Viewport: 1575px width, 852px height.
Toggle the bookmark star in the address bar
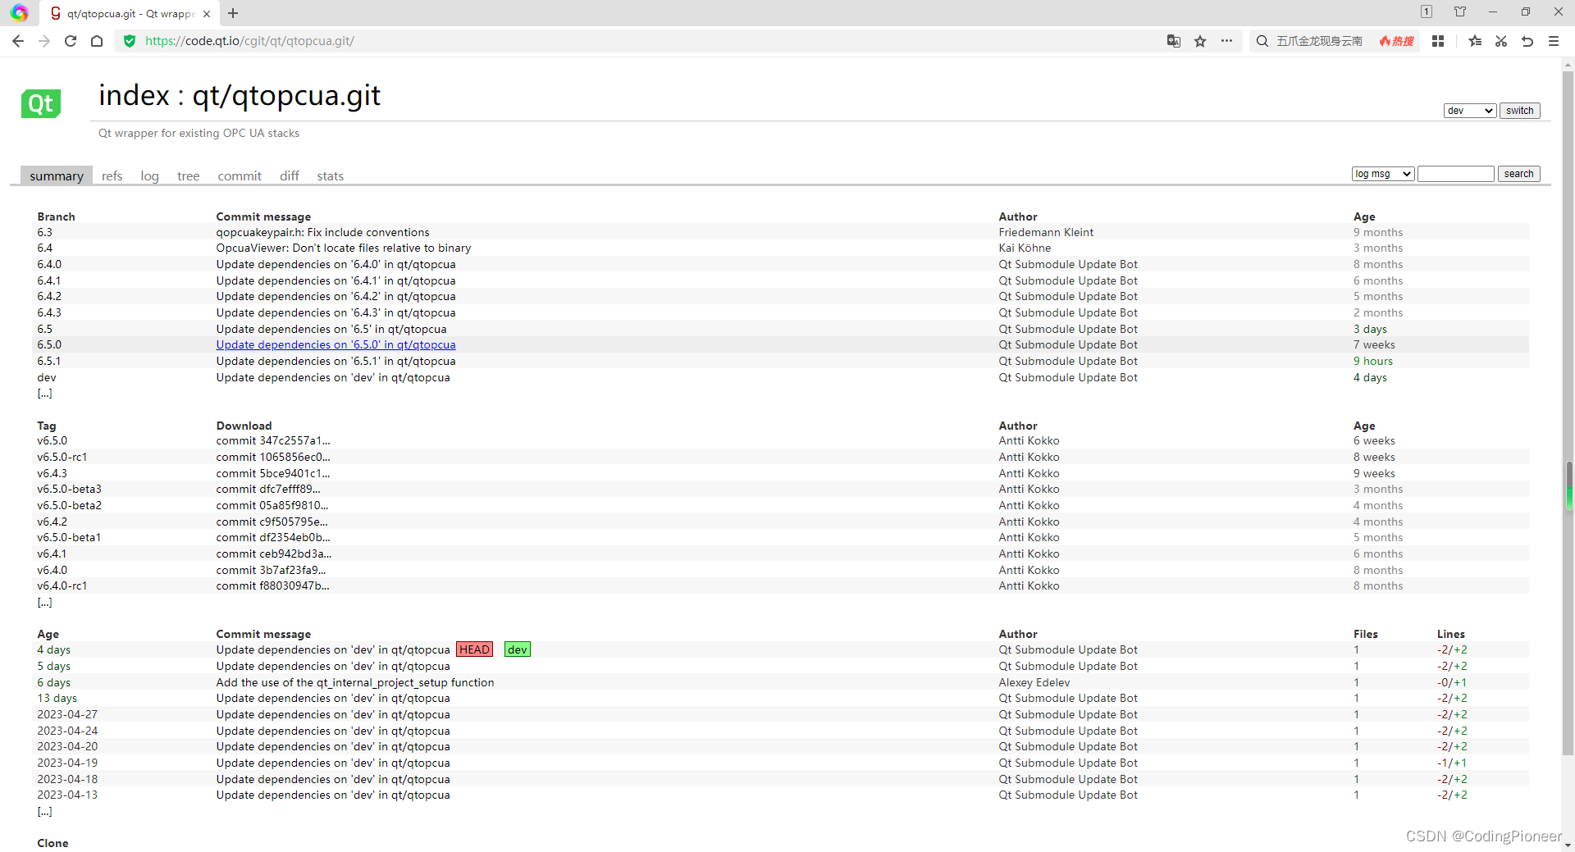[x=1200, y=41]
